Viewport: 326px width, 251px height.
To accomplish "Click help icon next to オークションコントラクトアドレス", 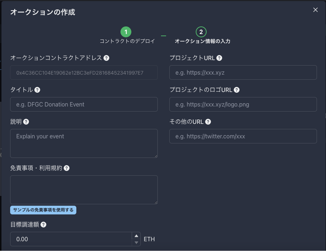I will pos(106,58).
